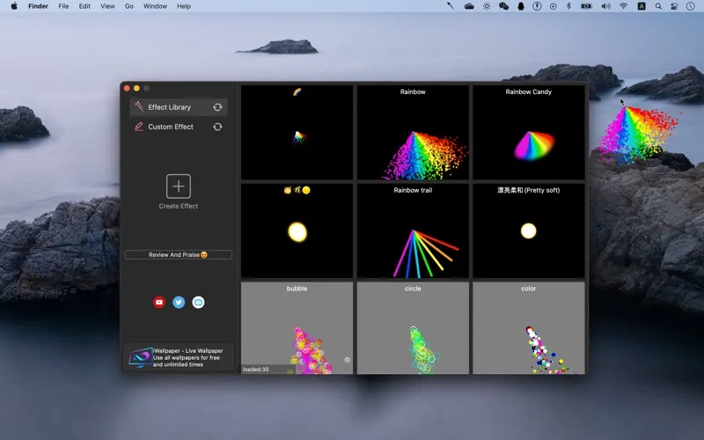Select the color effect thumbnail
This screenshot has height=440, width=704.
point(529,327)
